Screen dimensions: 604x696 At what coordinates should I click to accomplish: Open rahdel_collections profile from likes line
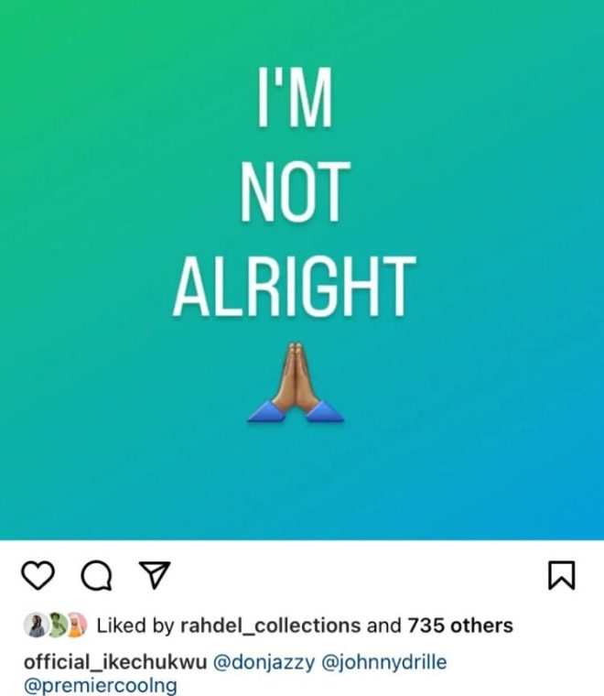(271, 625)
